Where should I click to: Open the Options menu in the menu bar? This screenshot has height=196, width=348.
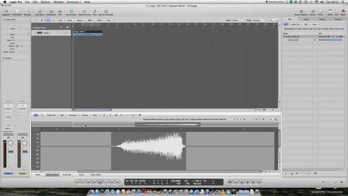tap(45, 2)
